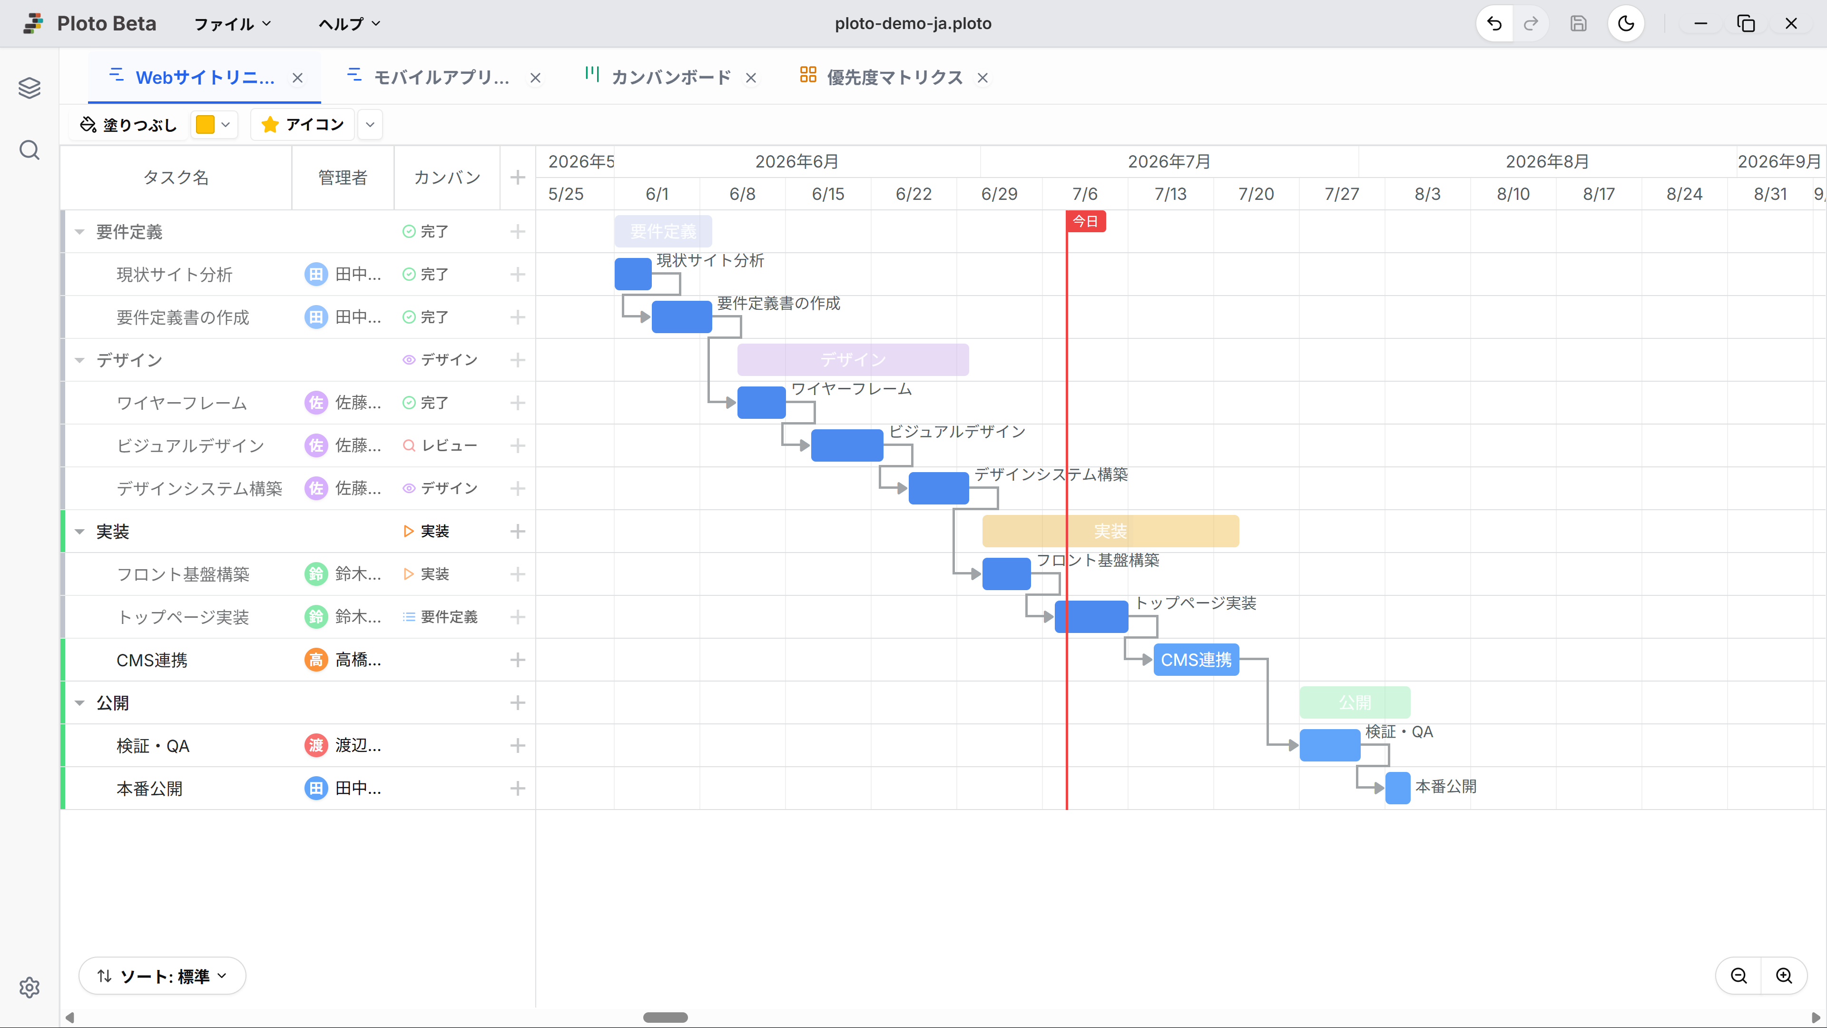The image size is (1827, 1028).
Task: Select the 検証・QA Gantt bar
Action: click(x=1329, y=746)
